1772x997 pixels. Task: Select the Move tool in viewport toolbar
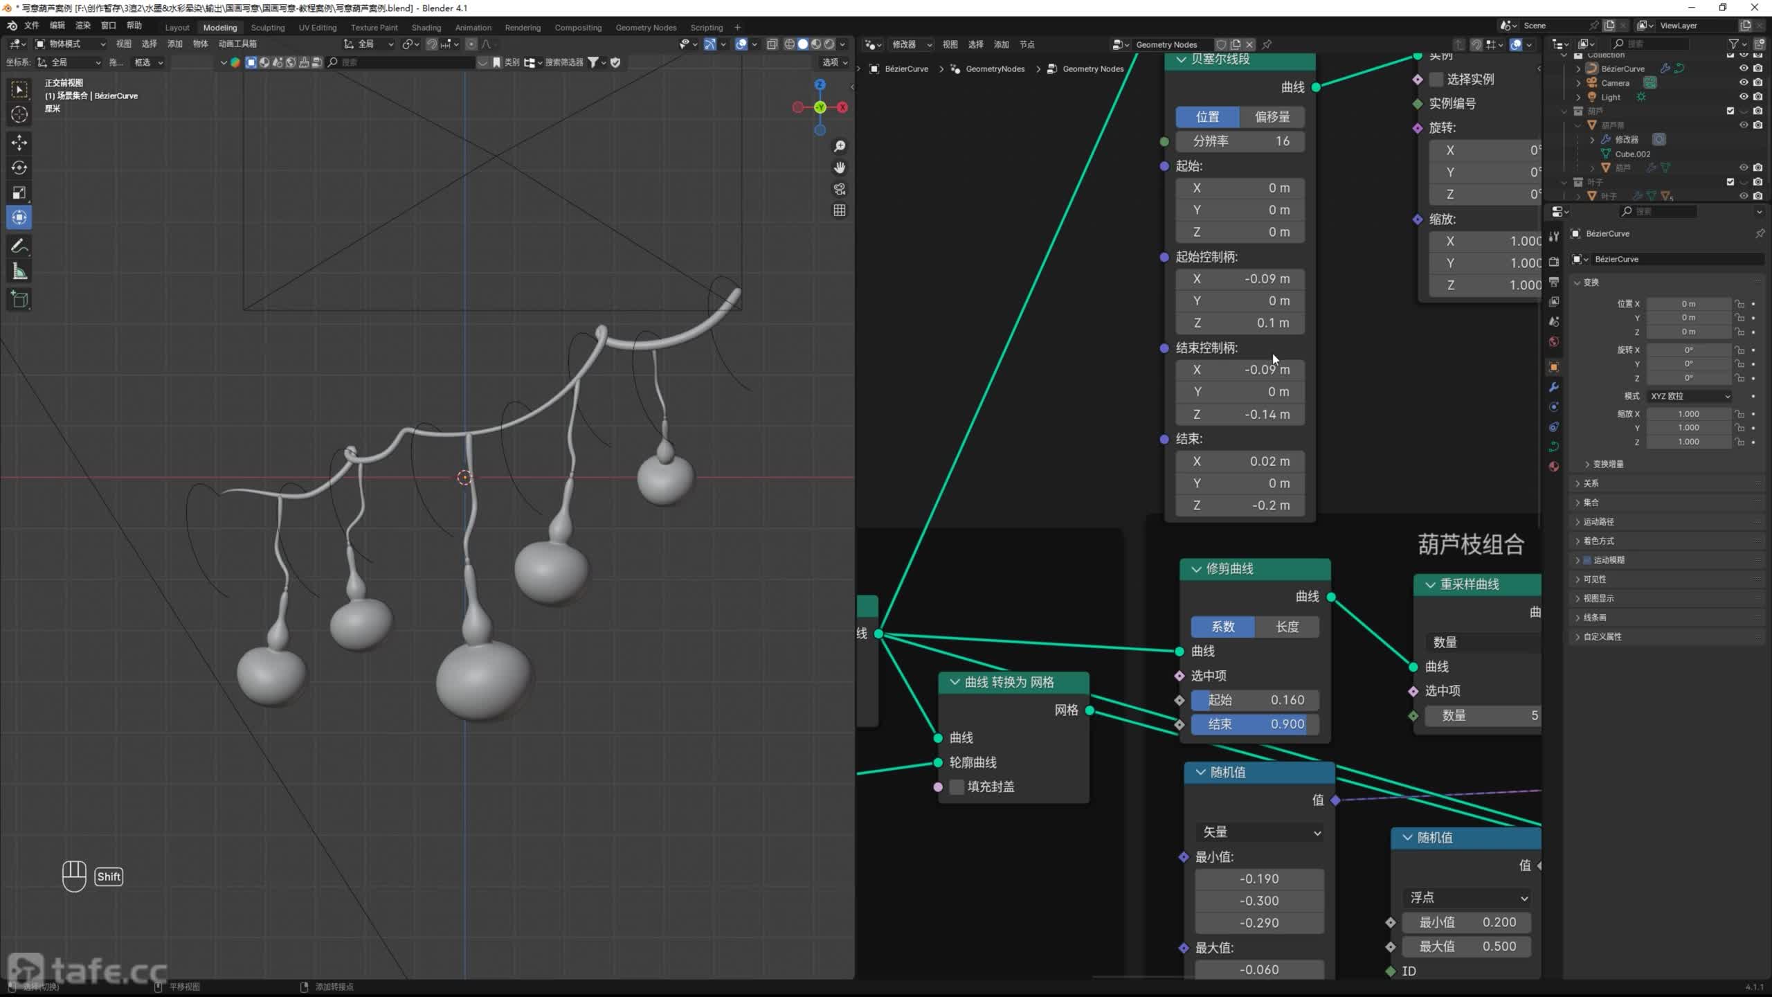[19, 143]
